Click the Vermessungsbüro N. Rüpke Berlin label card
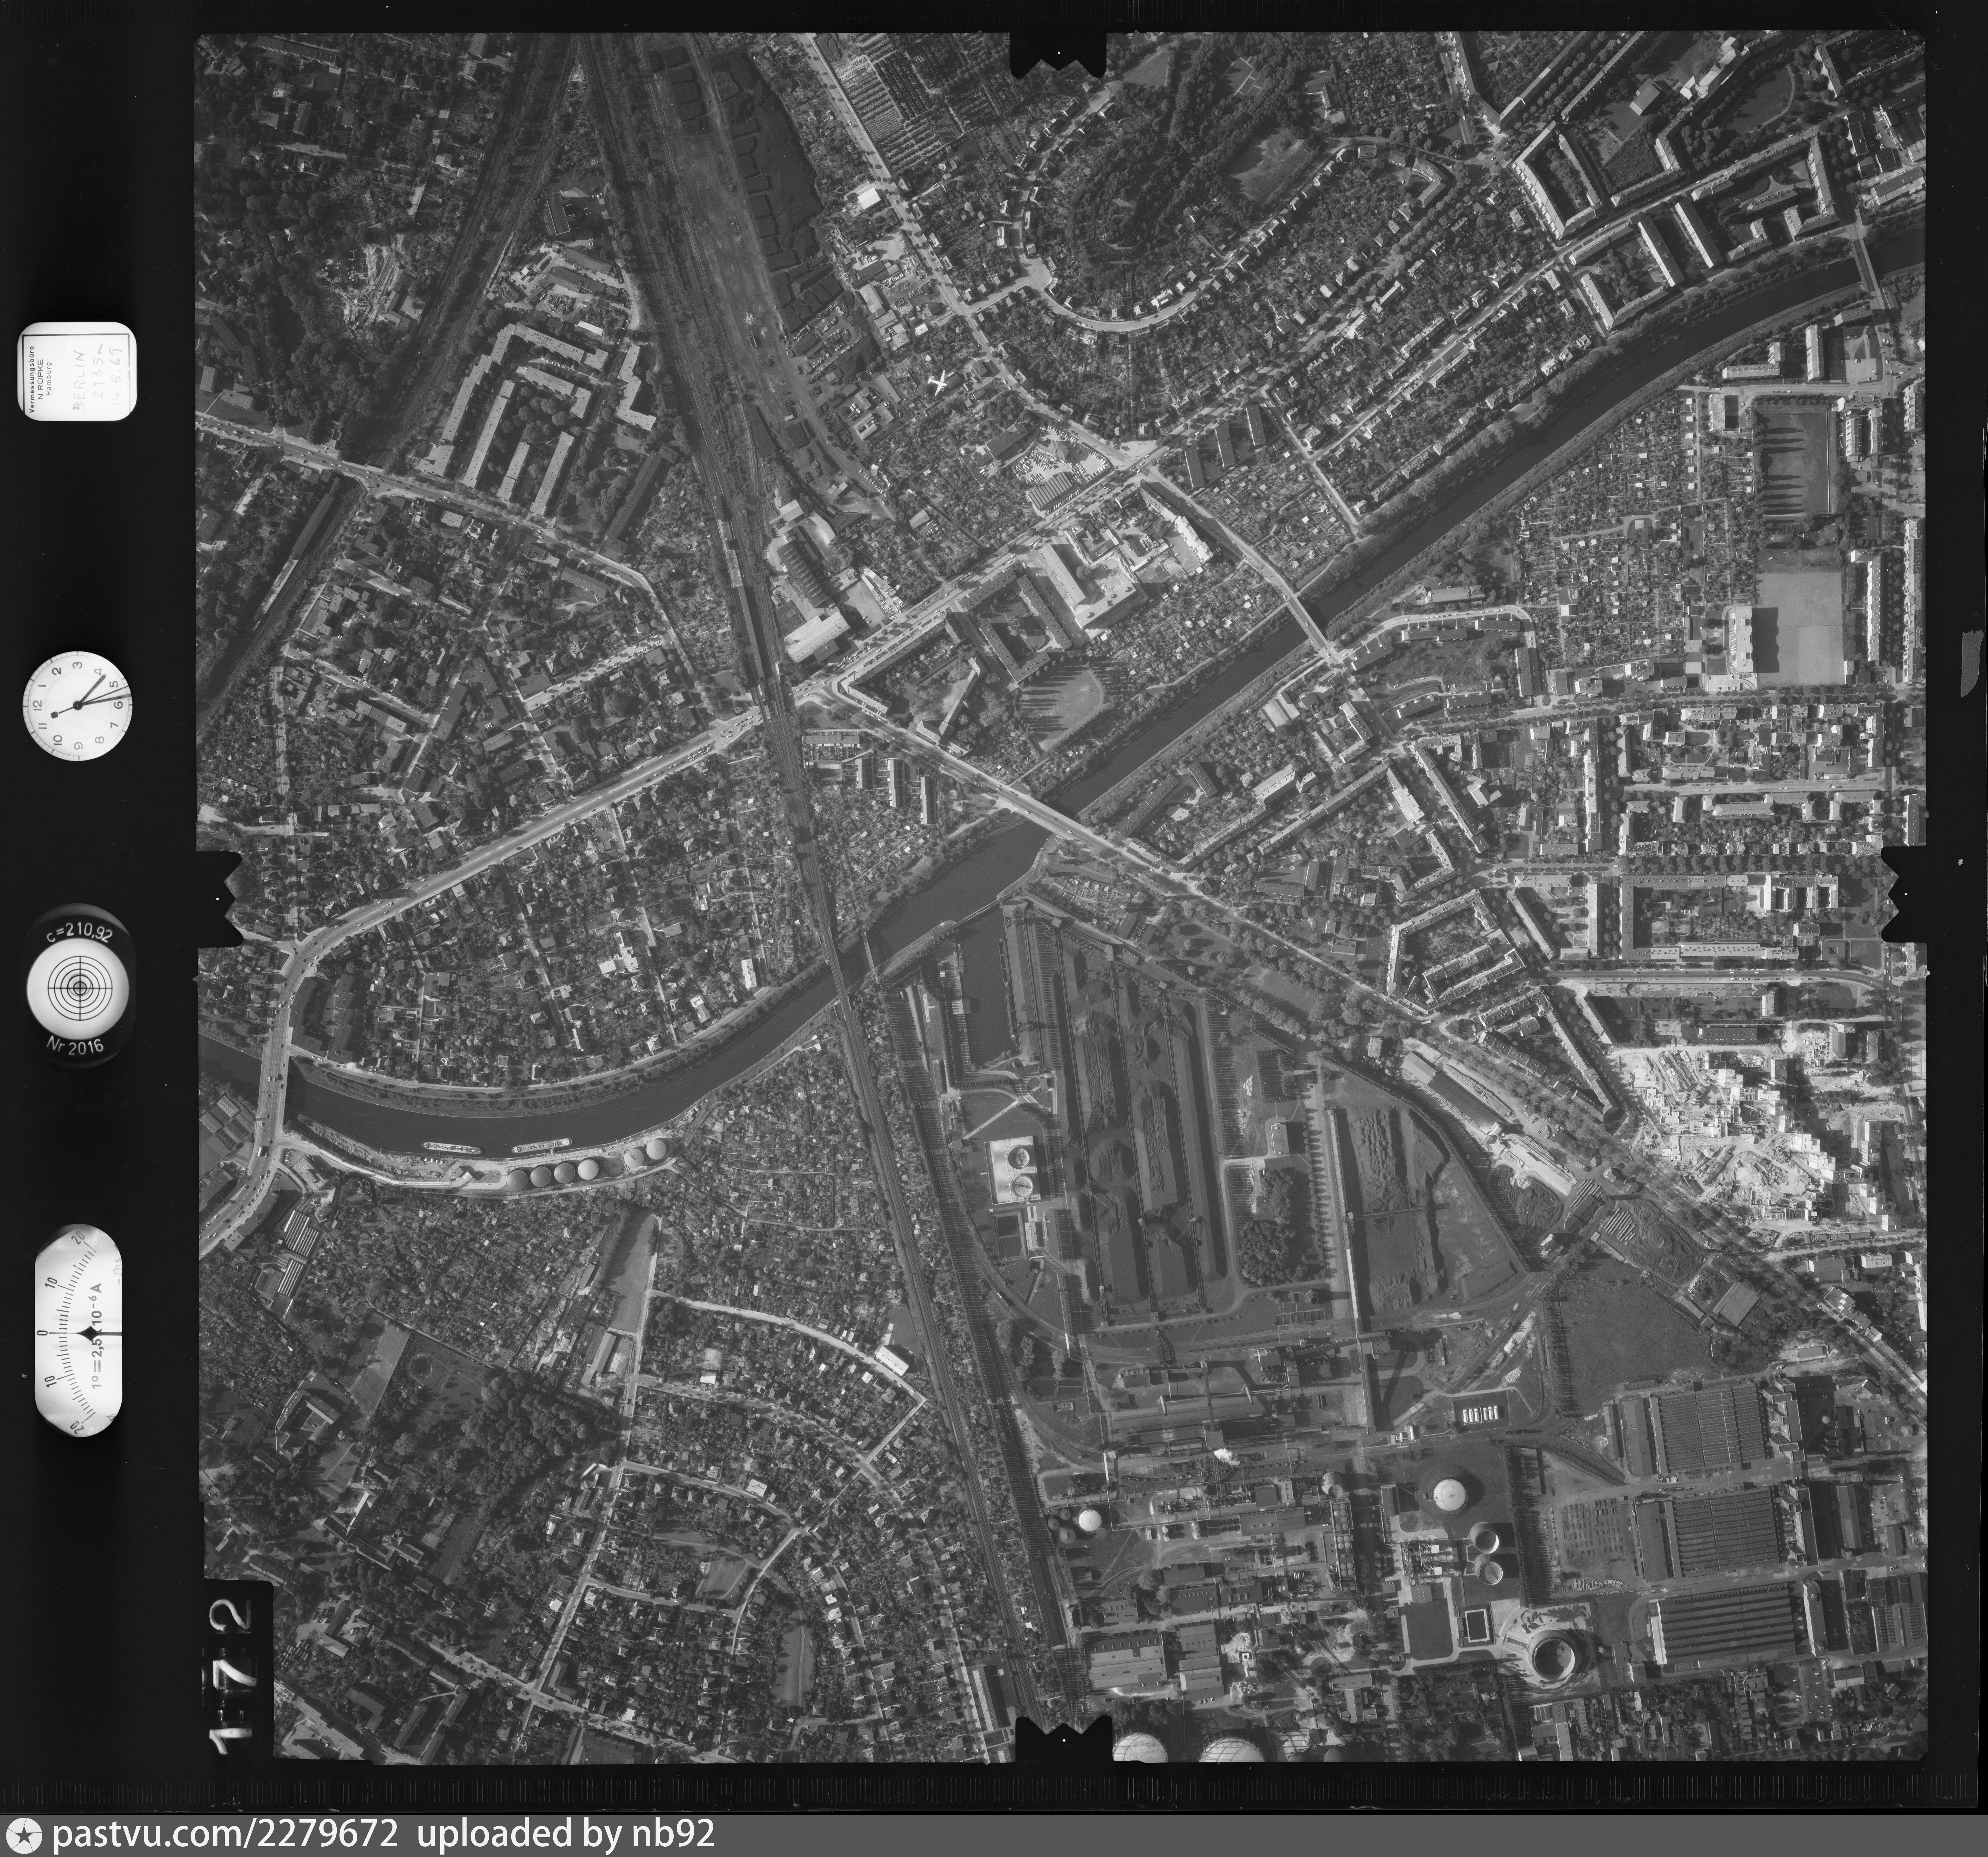This screenshot has width=1988, height=1857. pyautogui.click(x=77, y=372)
